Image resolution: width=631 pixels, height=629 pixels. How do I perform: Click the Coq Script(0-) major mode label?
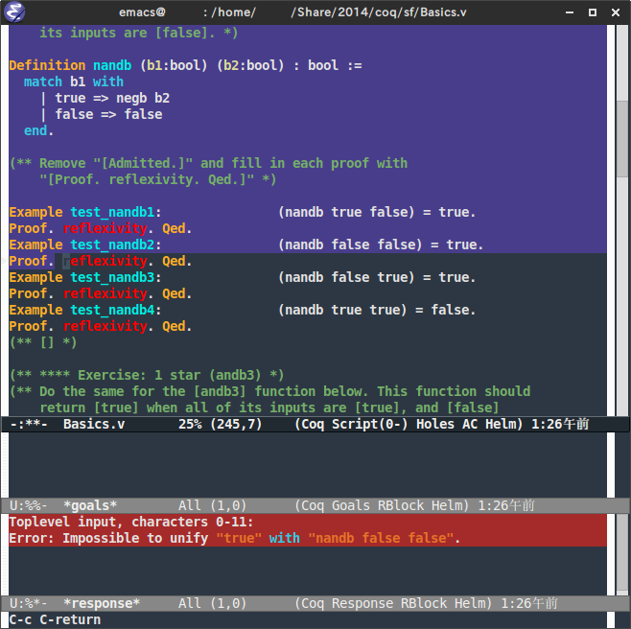[x=351, y=424]
